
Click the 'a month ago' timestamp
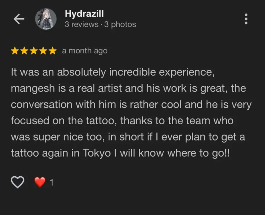coord(85,51)
